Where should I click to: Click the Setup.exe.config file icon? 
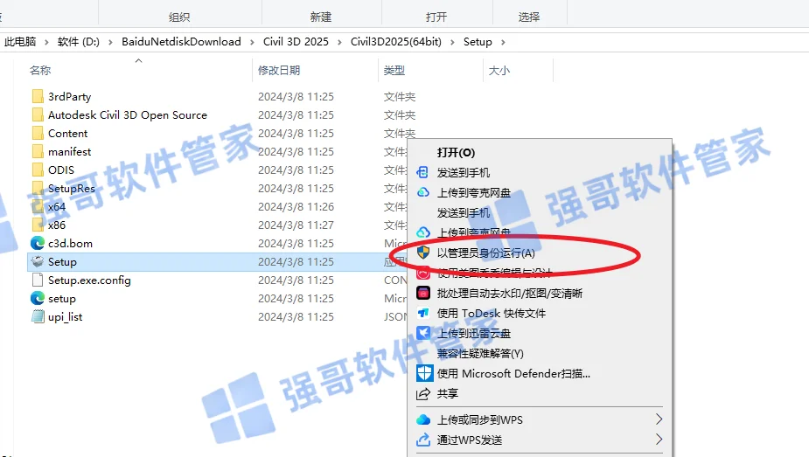[x=38, y=280]
